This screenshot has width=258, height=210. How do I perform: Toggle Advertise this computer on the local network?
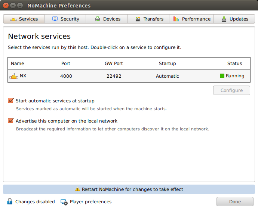click(11, 121)
